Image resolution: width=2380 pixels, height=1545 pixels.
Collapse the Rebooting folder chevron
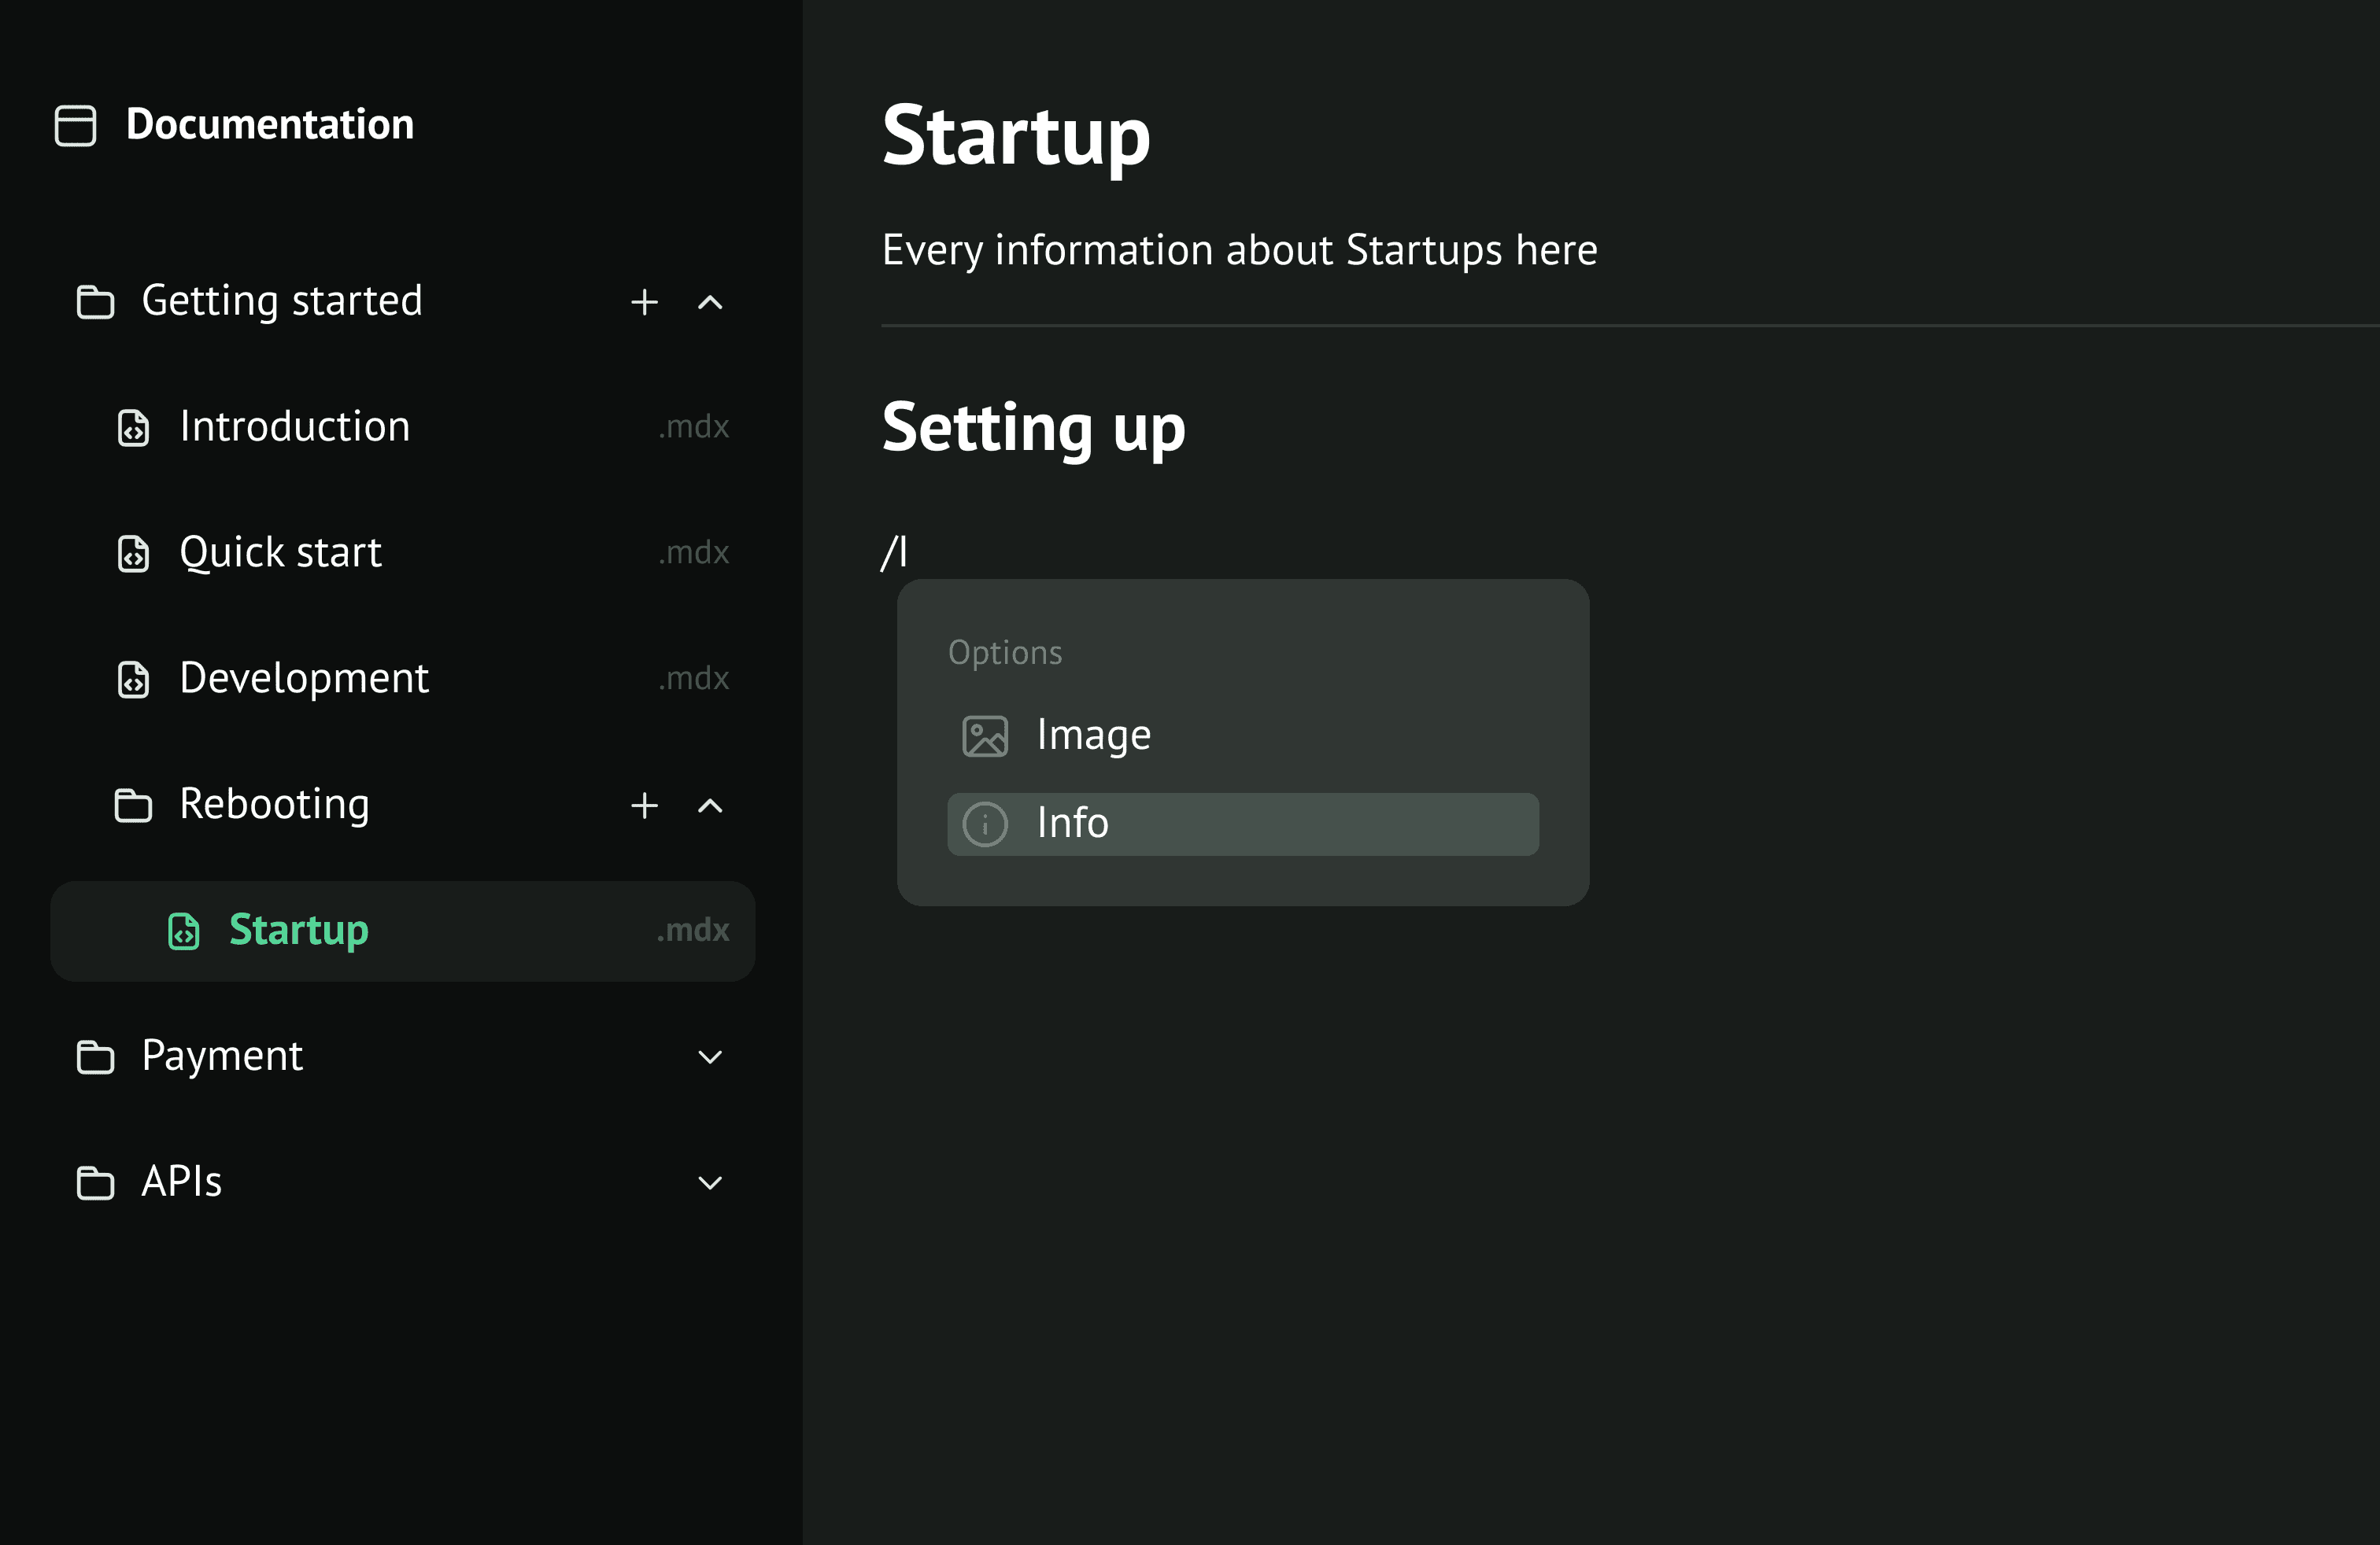point(710,806)
